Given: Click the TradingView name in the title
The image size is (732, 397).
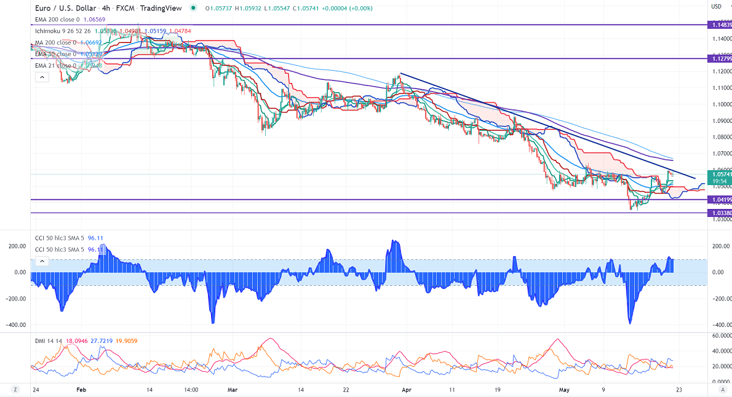Looking at the screenshot, I should point(161,8).
